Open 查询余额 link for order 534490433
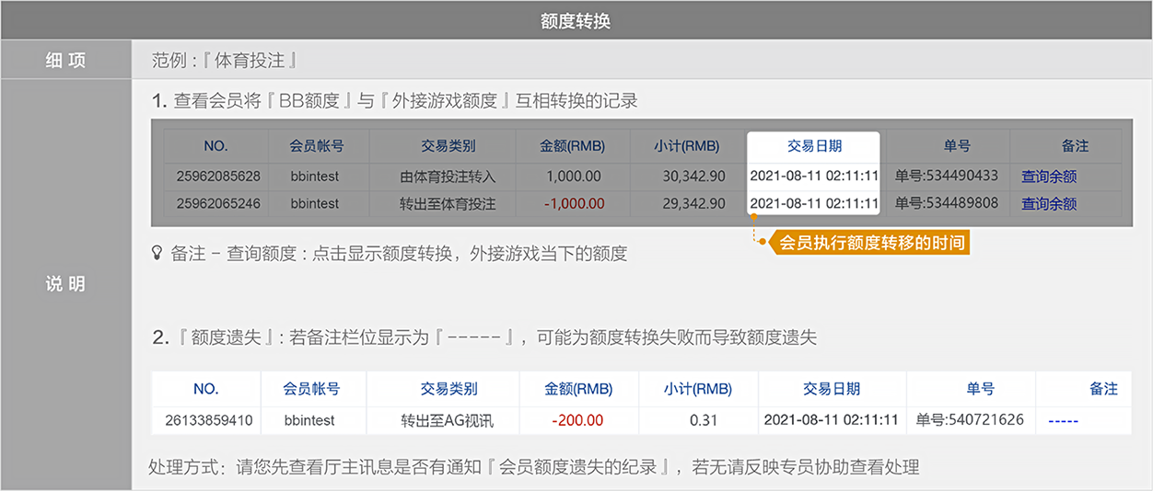The height and width of the screenshot is (491, 1153). 1049,177
